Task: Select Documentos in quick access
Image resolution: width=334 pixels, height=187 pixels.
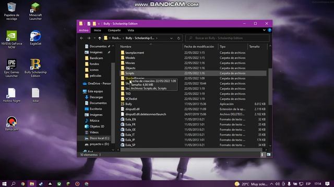Action: click(98, 46)
